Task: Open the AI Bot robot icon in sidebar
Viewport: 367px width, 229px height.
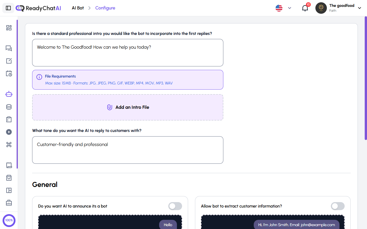Action: tap(9, 94)
